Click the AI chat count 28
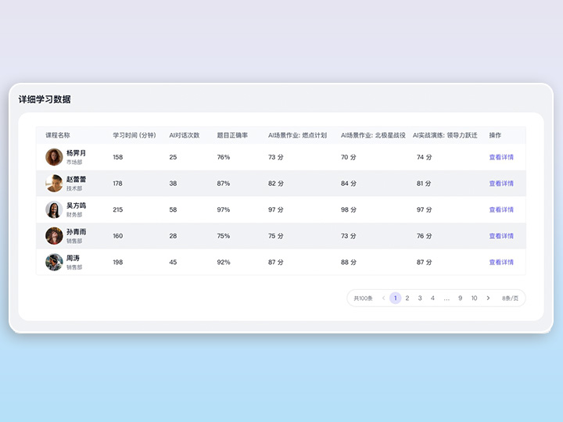Viewport: 563px width, 422px height. tap(173, 236)
